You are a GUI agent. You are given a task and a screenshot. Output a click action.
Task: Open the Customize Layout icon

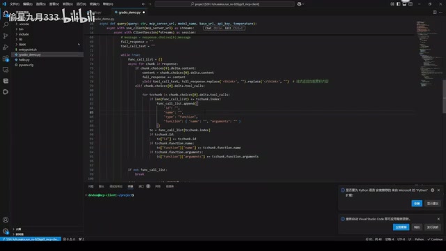click(x=392, y=4)
